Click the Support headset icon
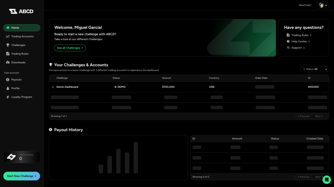The image size is (334, 187). [288, 48]
